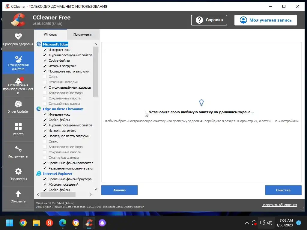The height and width of the screenshot is (230, 307).
Task: Open Windows Start menu
Action: point(10,223)
